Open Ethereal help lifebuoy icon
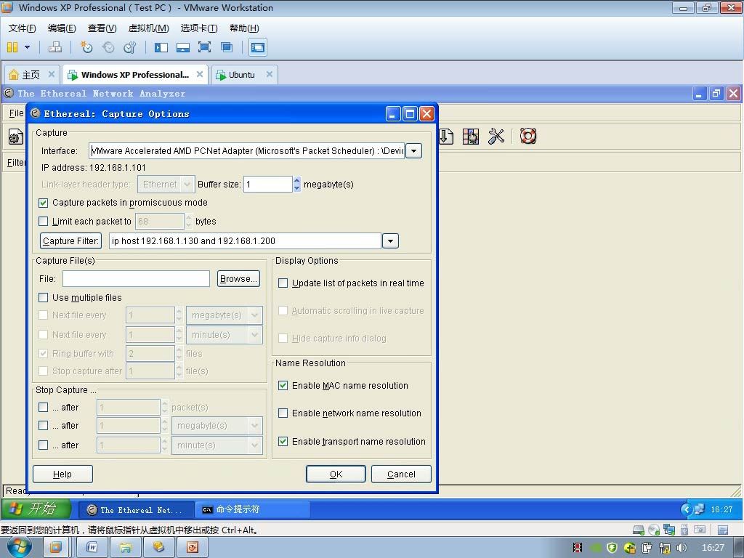 [x=528, y=136]
